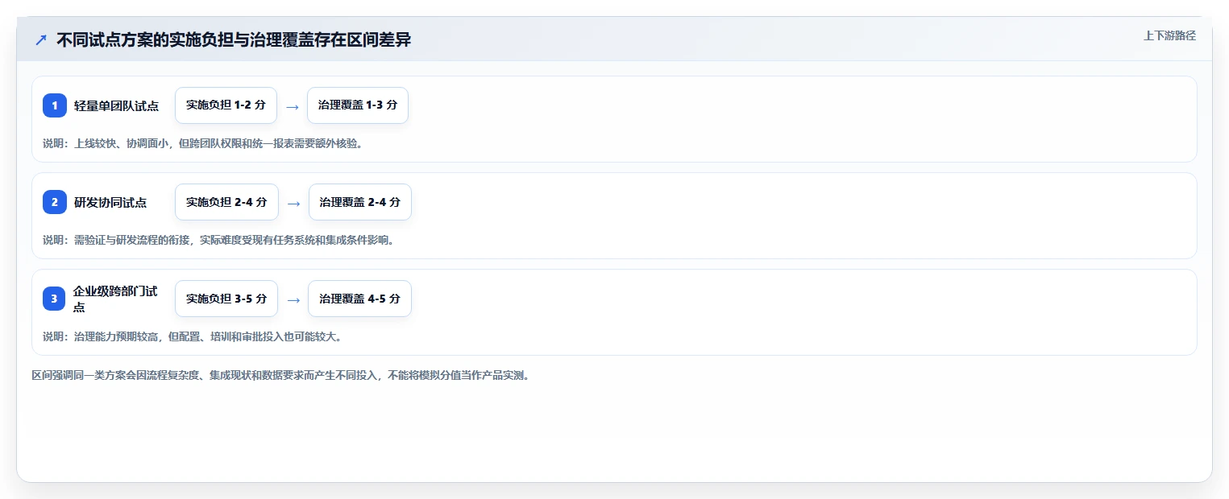Click the note starting 说明:需验证与研发流程
Screen dimensions: 1229x499
click(x=218, y=240)
